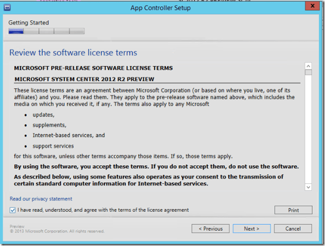Click the 'I have read, understood, and agree' label
The height and width of the screenshot is (246, 325).
click(x=103, y=210)
